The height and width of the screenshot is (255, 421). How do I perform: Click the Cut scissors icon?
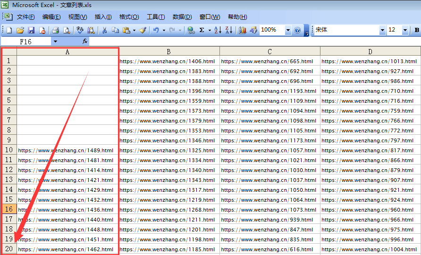tap(104, 30)
